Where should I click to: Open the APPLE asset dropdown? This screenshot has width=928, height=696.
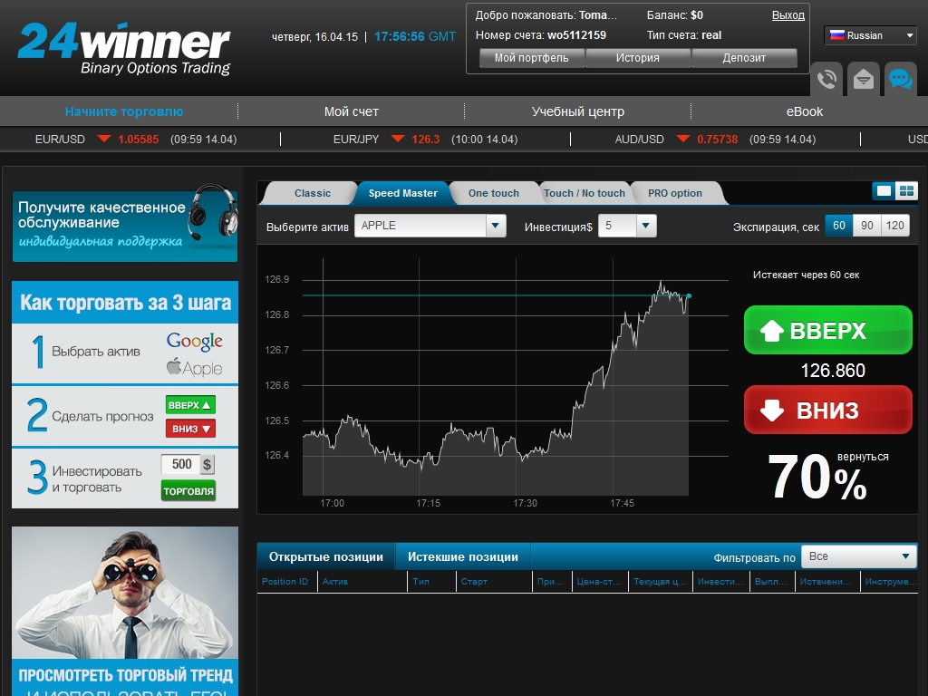495,226
